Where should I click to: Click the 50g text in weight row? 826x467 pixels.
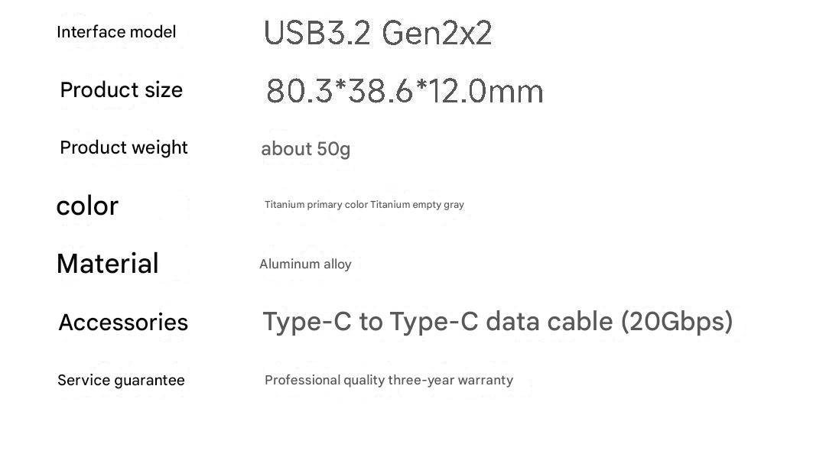point(333,149)
